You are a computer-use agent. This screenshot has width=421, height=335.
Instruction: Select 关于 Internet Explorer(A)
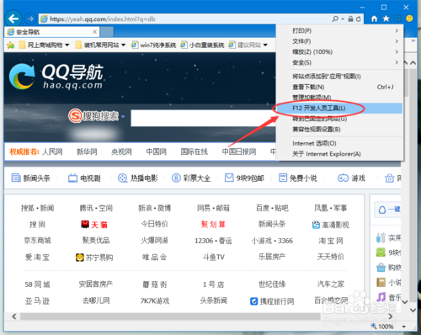click(339, 154)
